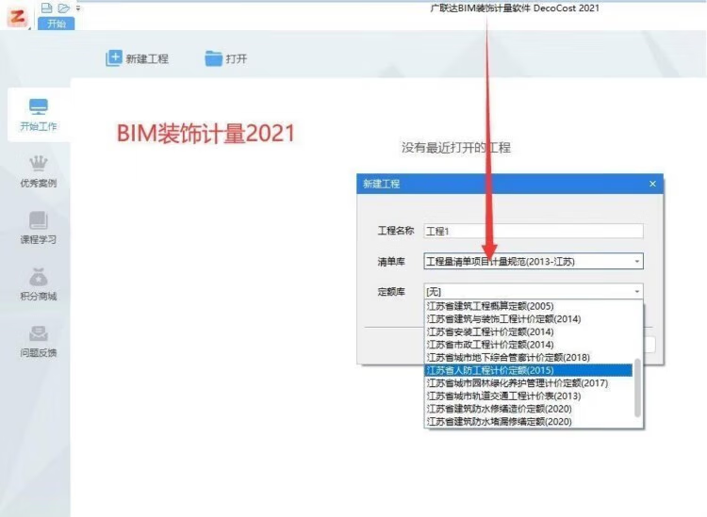
Task: Select 江苏省建筑与装饰工程计价定额(2014)
Action: tap(529, 319)
